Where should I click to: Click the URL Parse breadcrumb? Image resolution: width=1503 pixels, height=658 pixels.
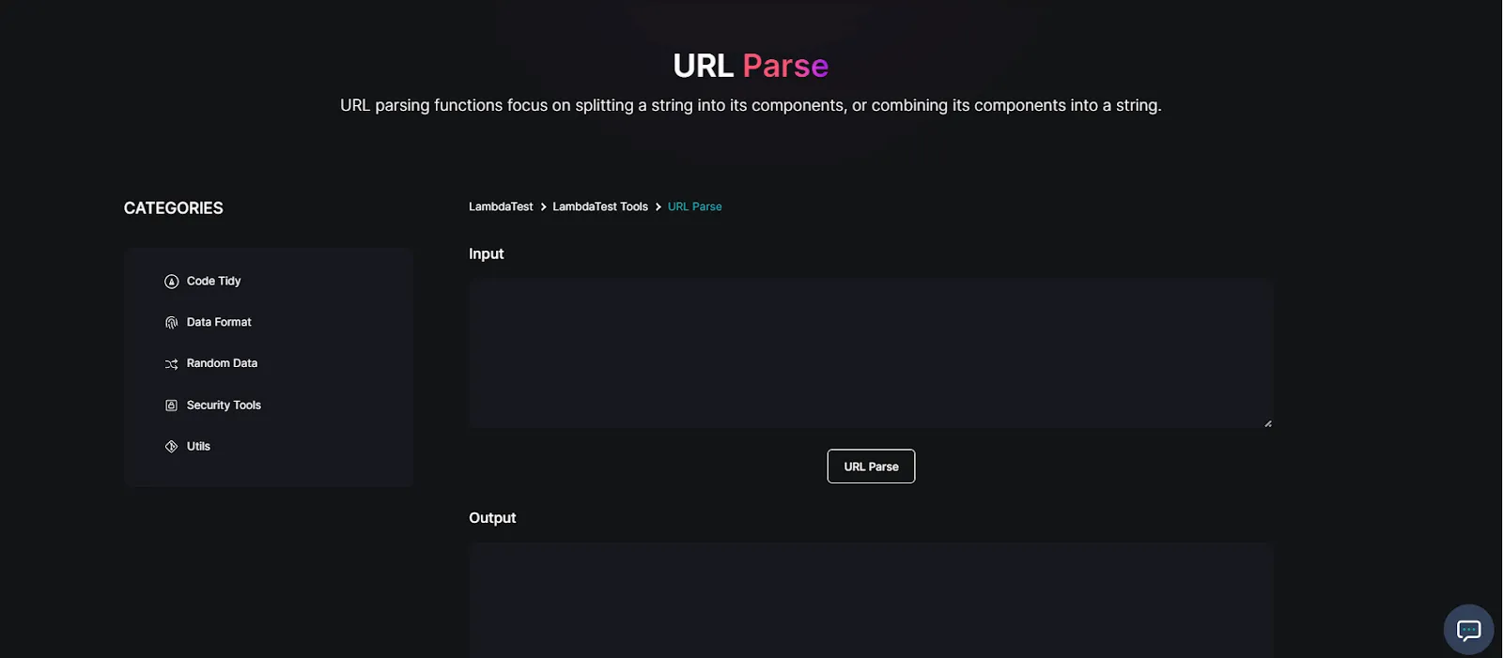tap(695, 207)
